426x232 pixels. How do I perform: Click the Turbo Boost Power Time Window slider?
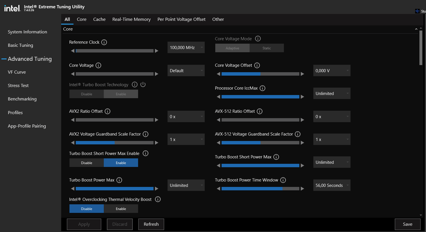tap(260, 189)
